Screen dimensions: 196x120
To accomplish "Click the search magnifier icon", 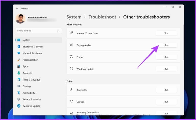I will coord(58,31).
